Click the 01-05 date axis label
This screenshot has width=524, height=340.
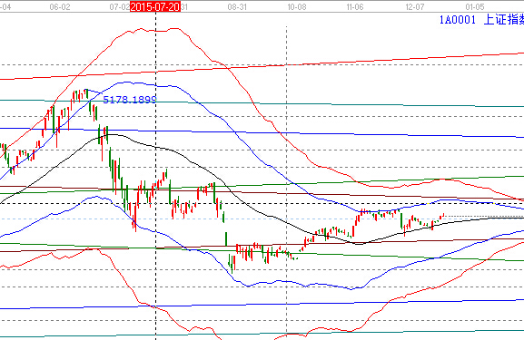(475, 6)
